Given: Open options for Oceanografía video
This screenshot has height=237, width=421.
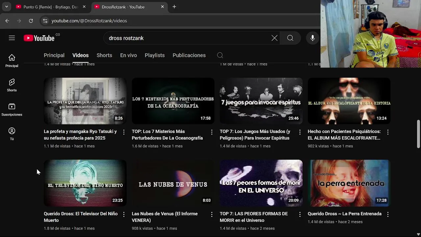Looking at the screenshot, I should [x=212, y=132].
